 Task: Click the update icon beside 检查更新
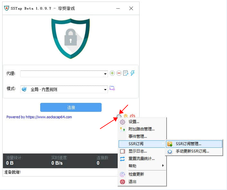coord(123,174)
